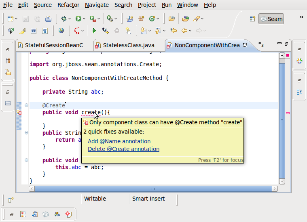307x222 pixels.
Task: Collapse the create() method fold marker
Action: (26, 105)
